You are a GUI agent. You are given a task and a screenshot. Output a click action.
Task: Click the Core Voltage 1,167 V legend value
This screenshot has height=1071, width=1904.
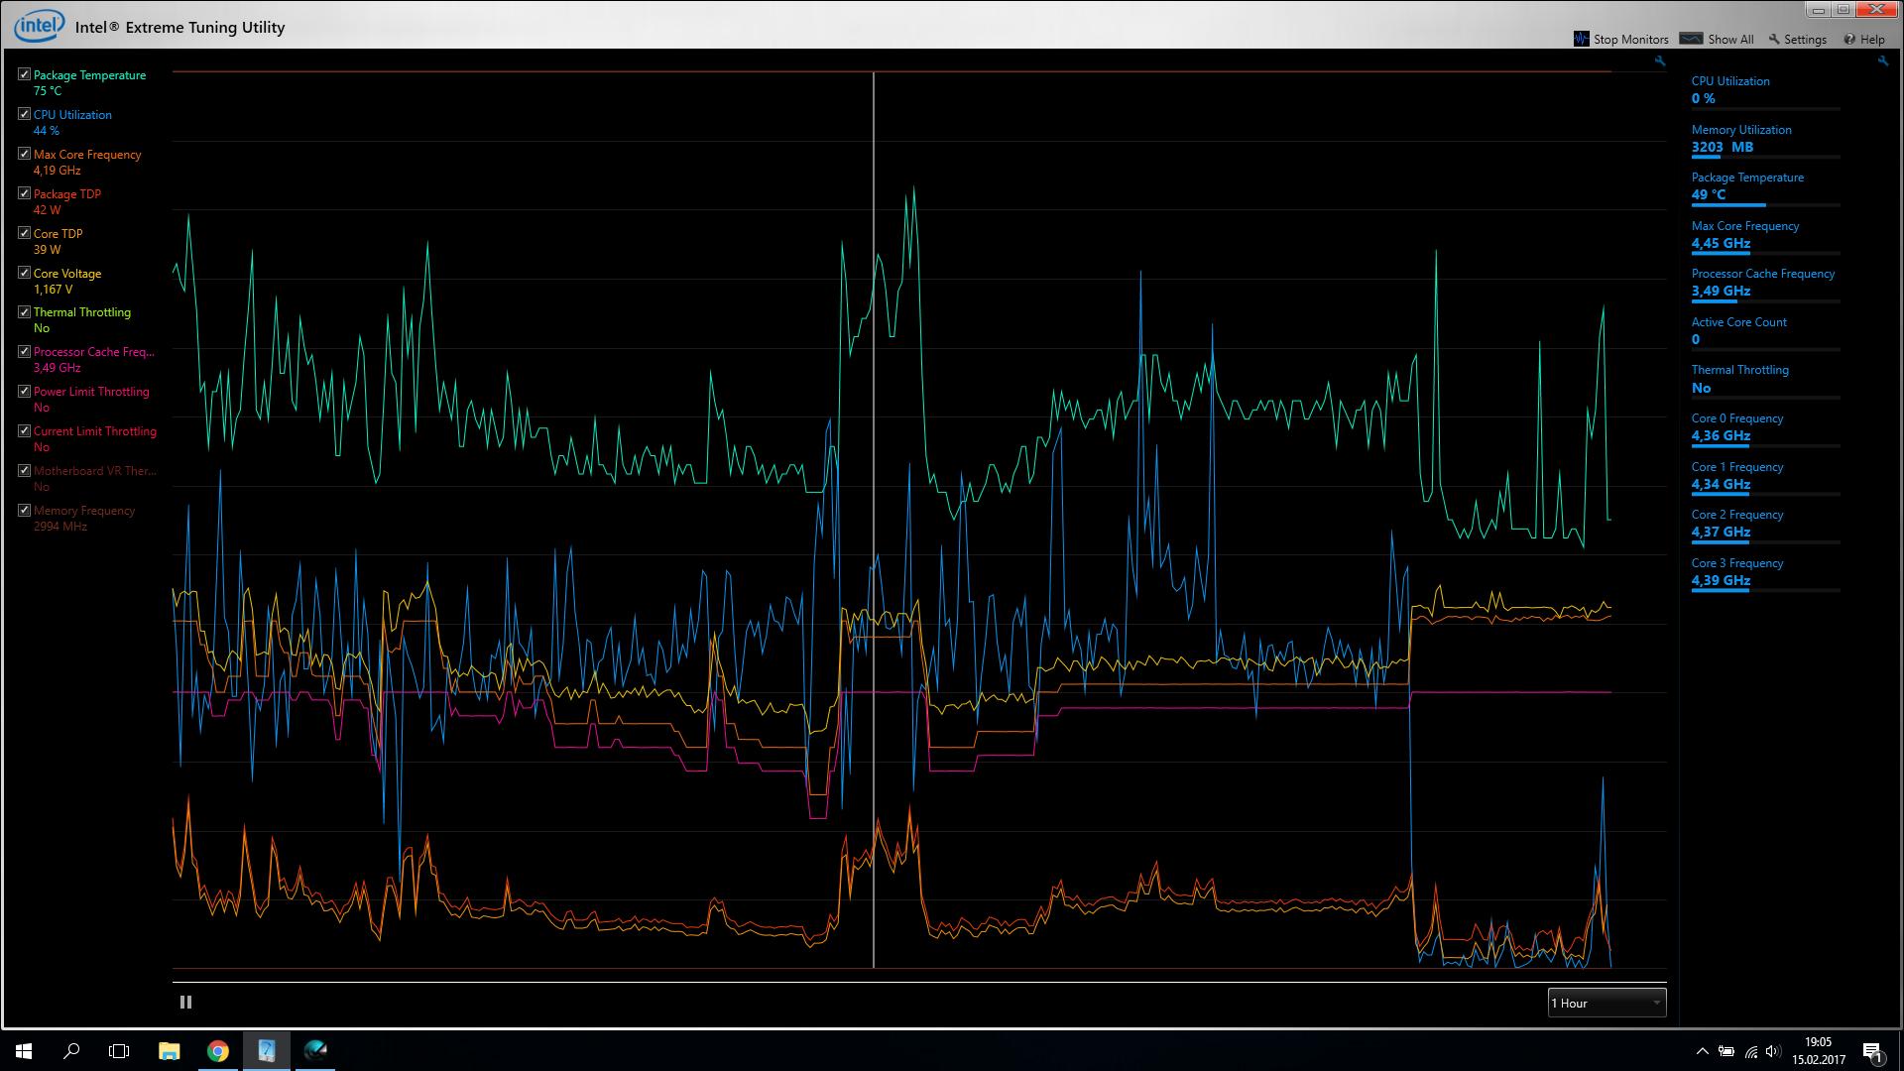[54, 290]
